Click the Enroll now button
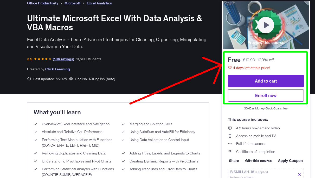 pyautogui.click(x=266, y=95)
